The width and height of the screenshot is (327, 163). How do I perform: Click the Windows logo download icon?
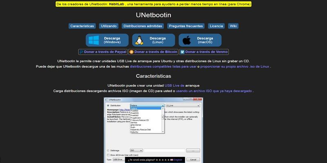(94, 40)
